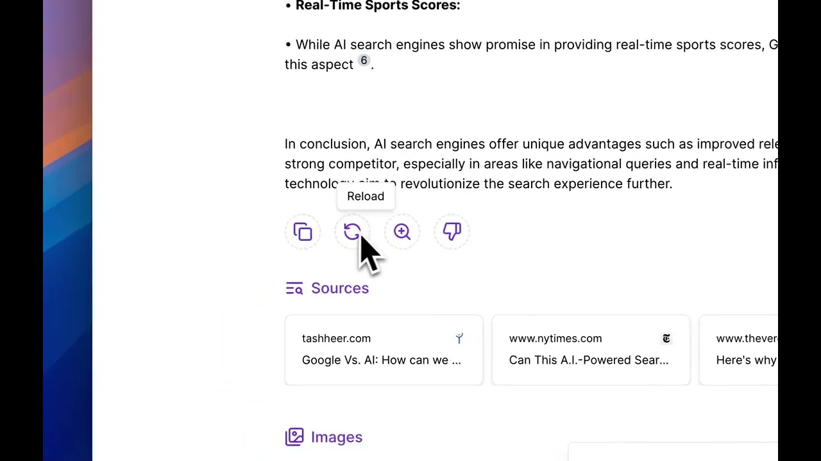821x461 pixels.
Task: Select the Images section heading
Action: tap(337, 437)
